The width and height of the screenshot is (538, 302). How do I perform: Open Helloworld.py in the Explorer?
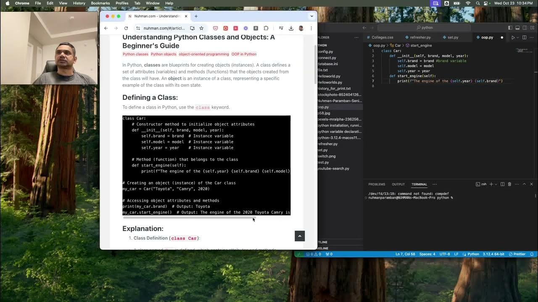(x=329, y=76)
